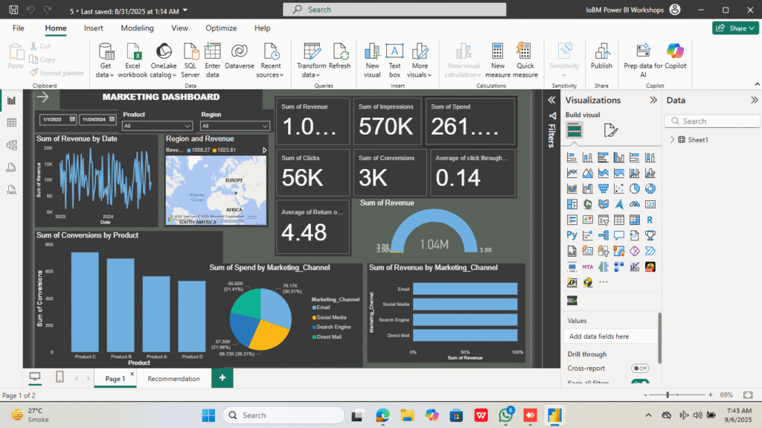The width and height of the screenshot is (762, 428).
Task: Switch to the Recommendation page tab
Action: click(173, 378)
